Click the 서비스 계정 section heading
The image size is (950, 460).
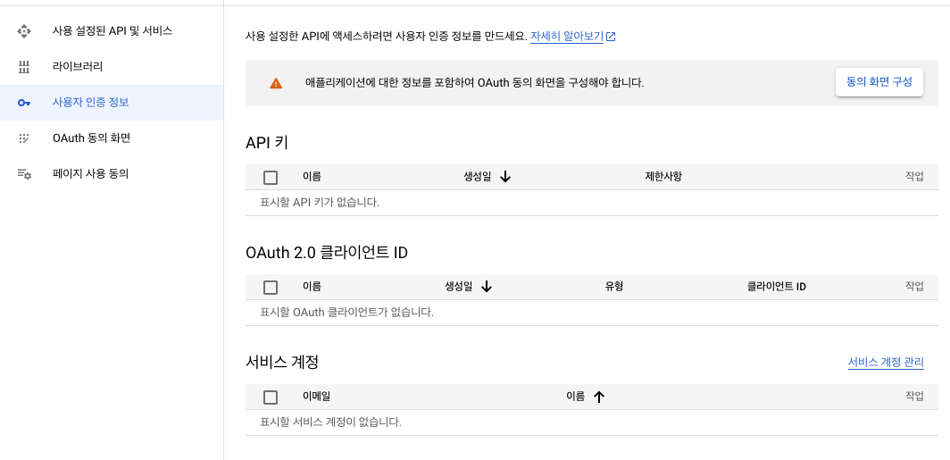pyautogui.click(x=282, y=363)
